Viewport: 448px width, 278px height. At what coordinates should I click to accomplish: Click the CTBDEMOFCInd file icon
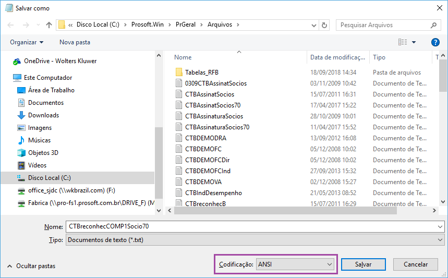(x=179, y=171)
